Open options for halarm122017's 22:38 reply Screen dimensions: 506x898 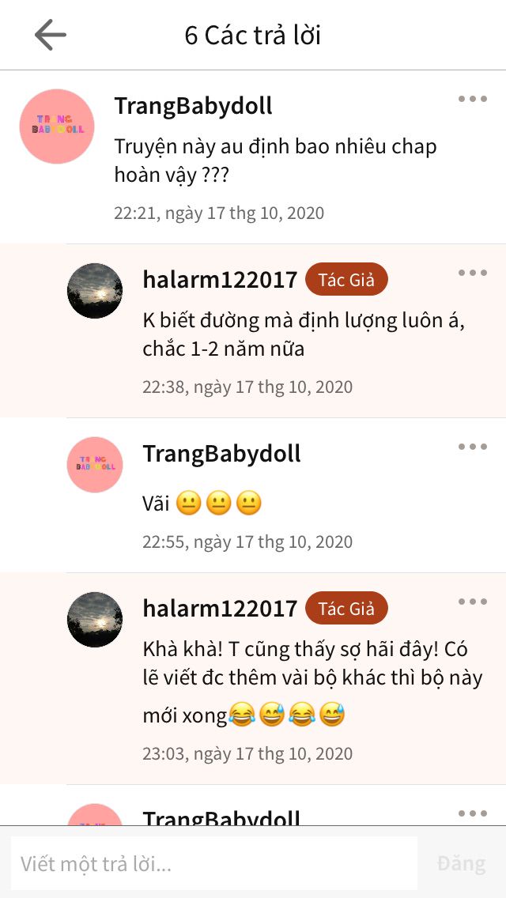472,273
